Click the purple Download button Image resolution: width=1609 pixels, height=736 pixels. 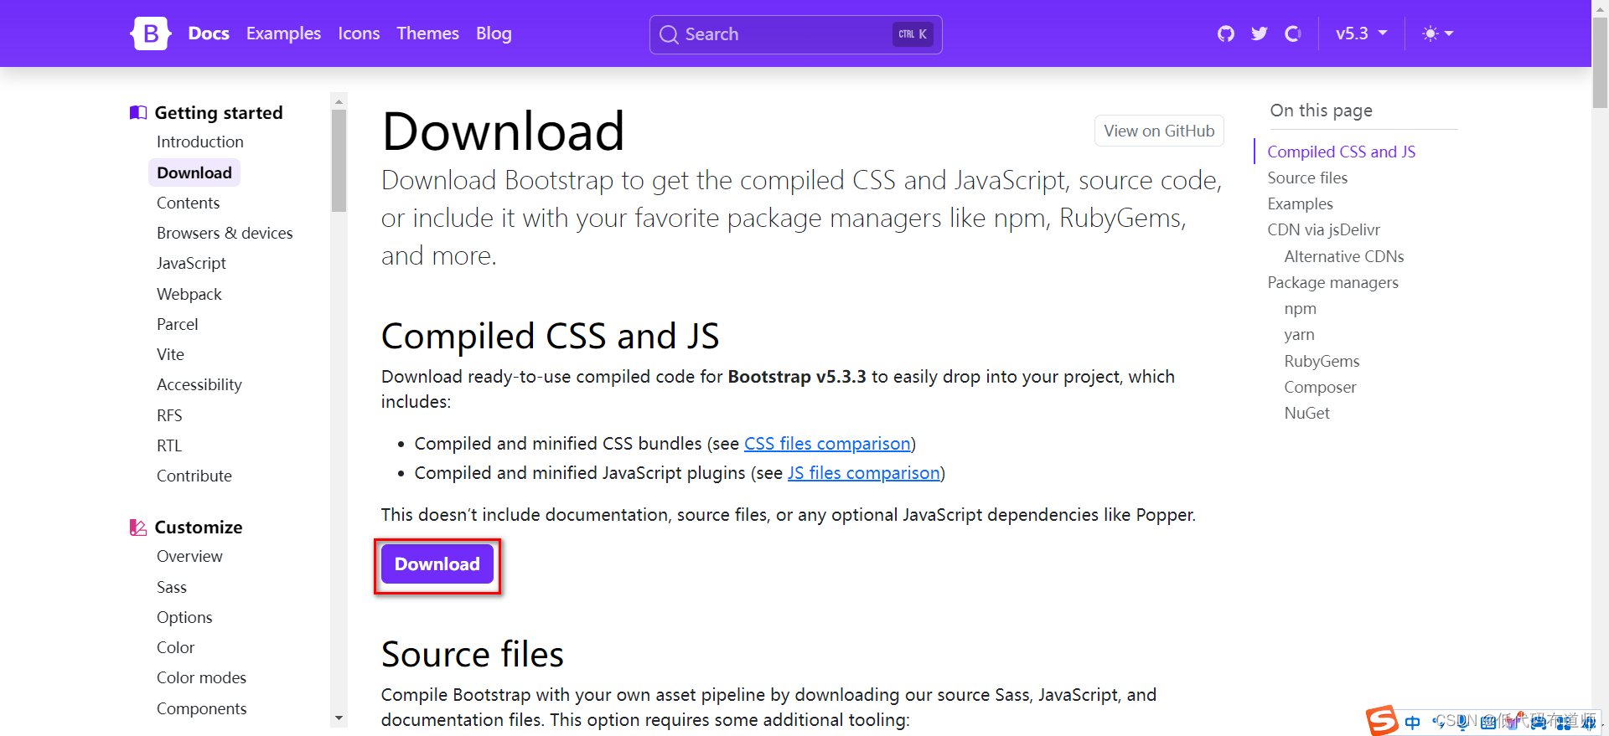[x=437, y=564]
